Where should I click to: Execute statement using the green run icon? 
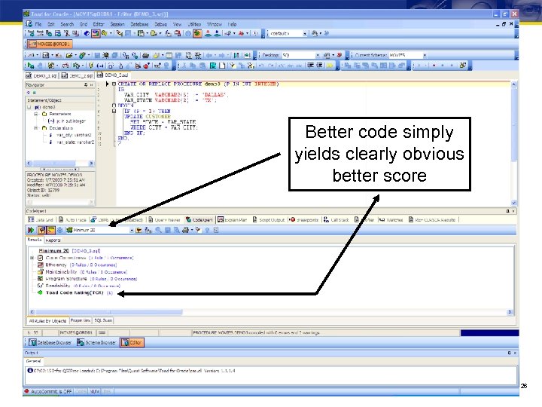click(31, 66)
